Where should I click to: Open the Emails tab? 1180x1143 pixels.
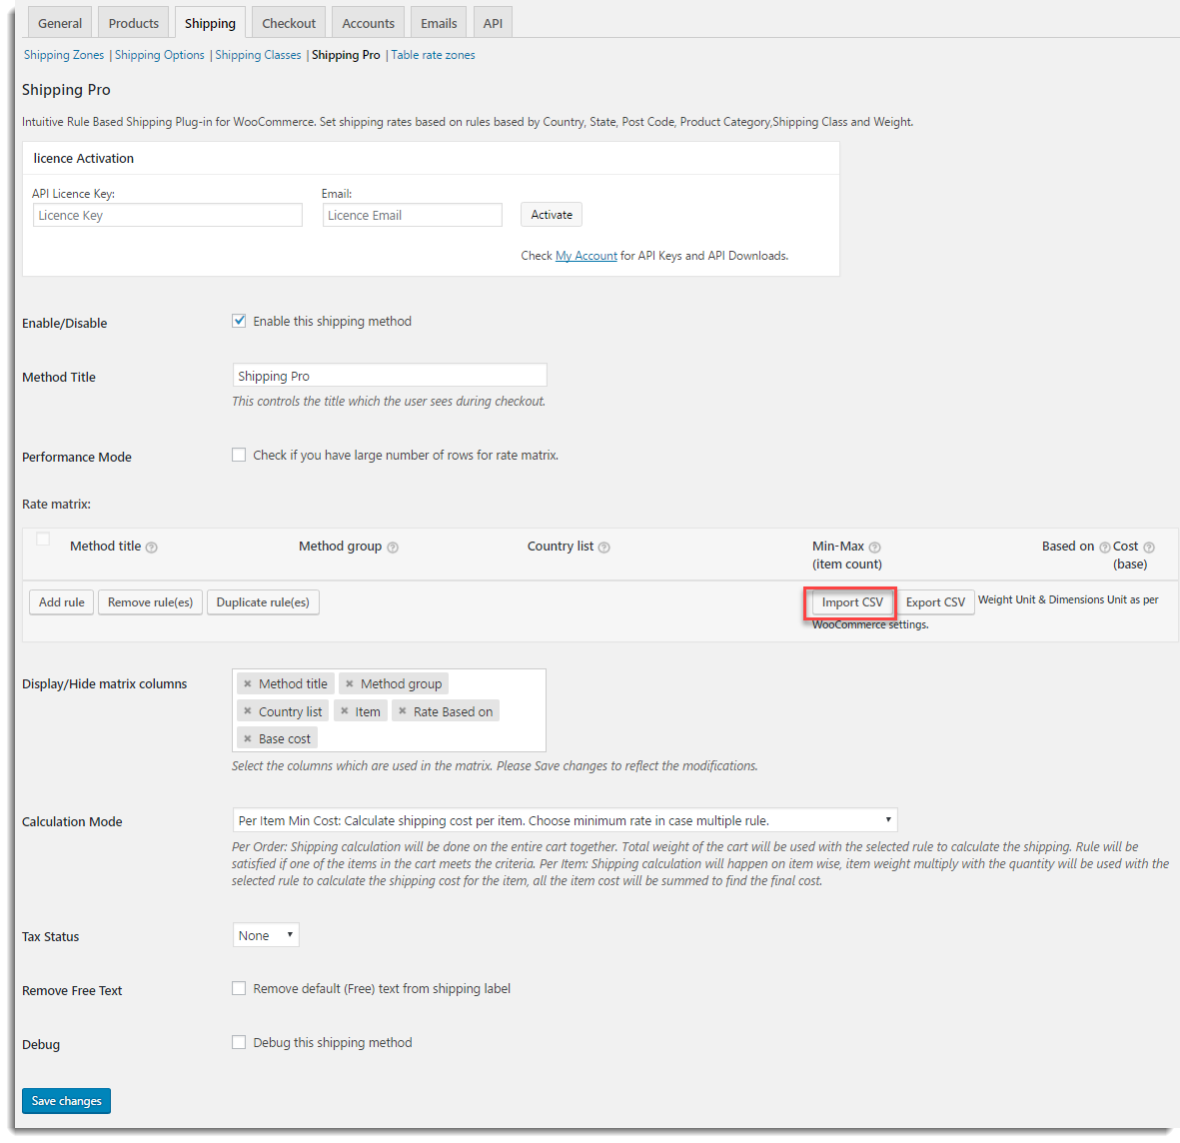pyautogui.click(x=439, y=23)
